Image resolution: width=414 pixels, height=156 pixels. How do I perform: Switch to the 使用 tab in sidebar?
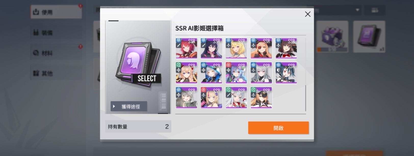click(x=56, y=12)
